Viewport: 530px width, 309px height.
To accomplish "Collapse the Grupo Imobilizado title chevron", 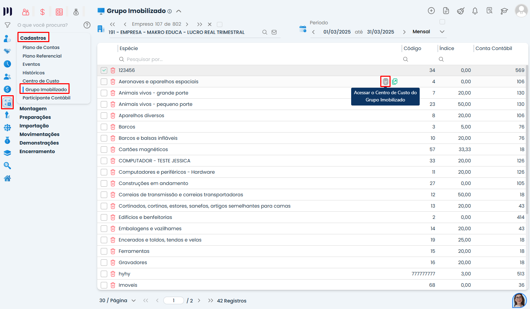I will (178, 11).
